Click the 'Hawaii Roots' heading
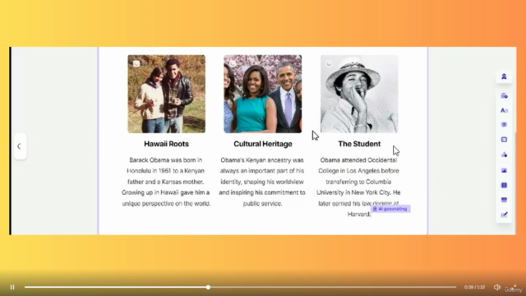This screenshot has width=526, height=296. pyautogui.click(x=166, y=144)
